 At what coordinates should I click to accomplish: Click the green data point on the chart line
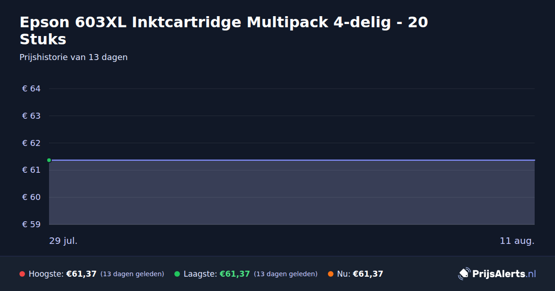49,160
